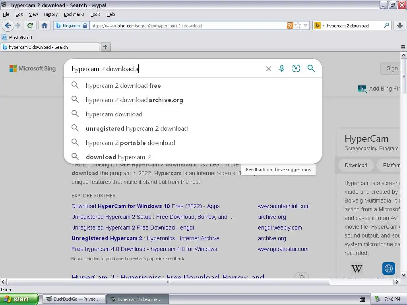Open 'Free hypercam 4.0 Download' link
The height and width of the screenshot is (305, 407).
point(144,249)
